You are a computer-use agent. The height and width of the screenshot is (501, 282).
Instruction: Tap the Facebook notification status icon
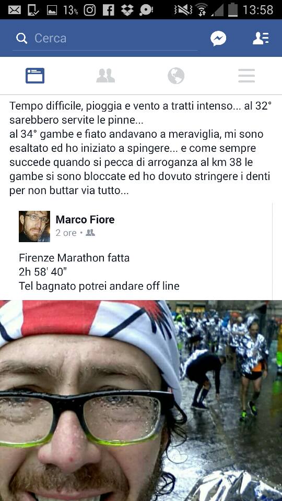(x=109, y=10)
